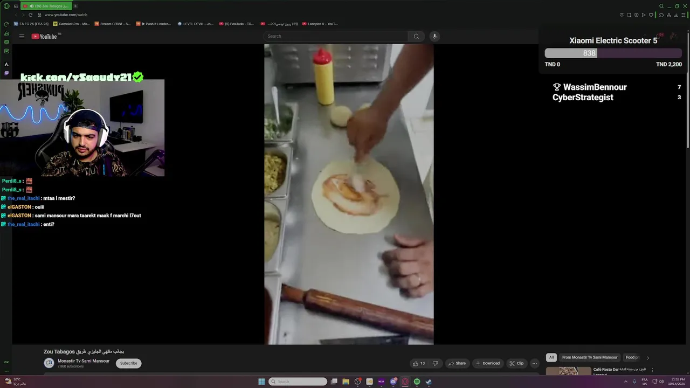Image resolution: width=690 pixels, height=388 pixels.
Task: Click the browser address bar URL
Action: tap(66, 15)
